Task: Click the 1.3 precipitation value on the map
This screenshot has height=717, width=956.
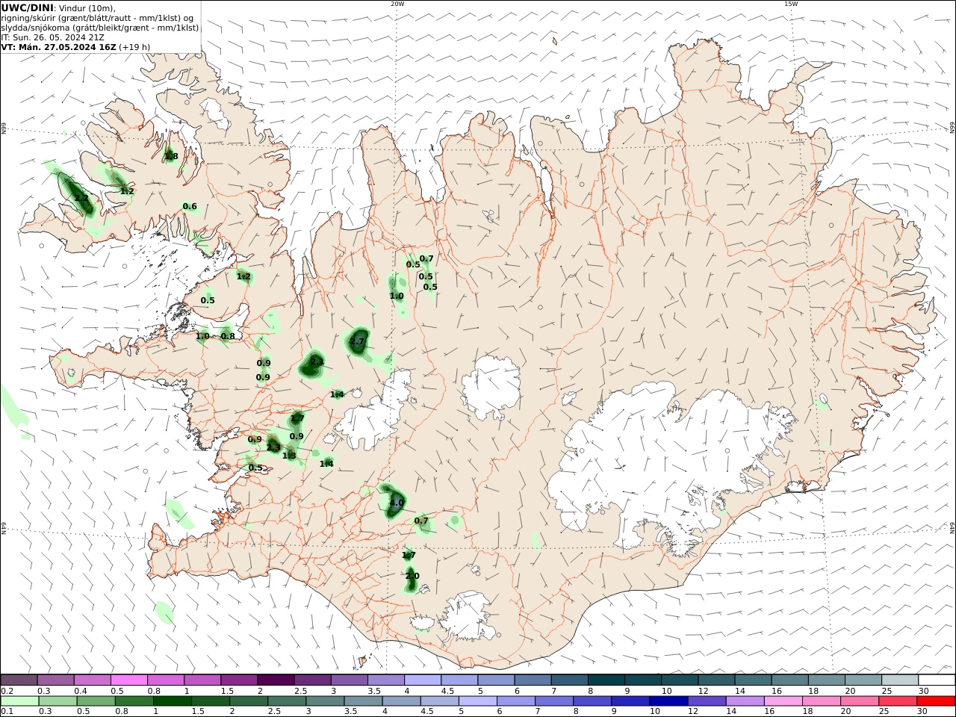Action: pos(289,456)
